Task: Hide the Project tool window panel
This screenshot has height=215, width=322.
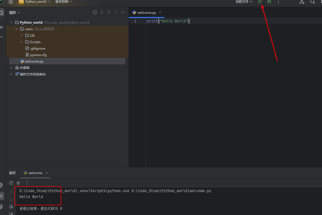Action: [x=123, y=12]
